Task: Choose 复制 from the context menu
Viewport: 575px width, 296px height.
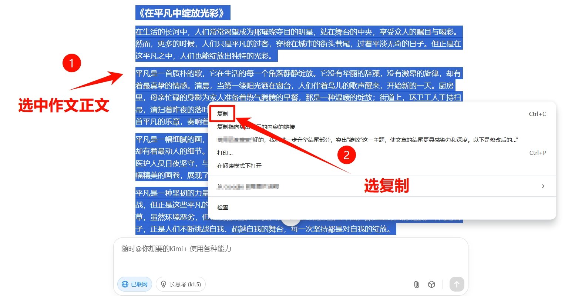Action: [222, 114]
